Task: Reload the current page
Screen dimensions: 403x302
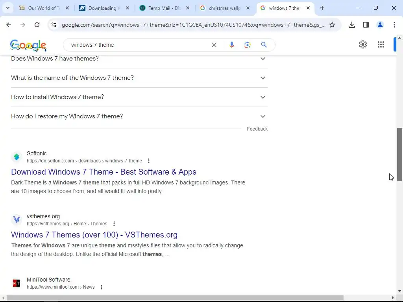Action: coord(37,25)
